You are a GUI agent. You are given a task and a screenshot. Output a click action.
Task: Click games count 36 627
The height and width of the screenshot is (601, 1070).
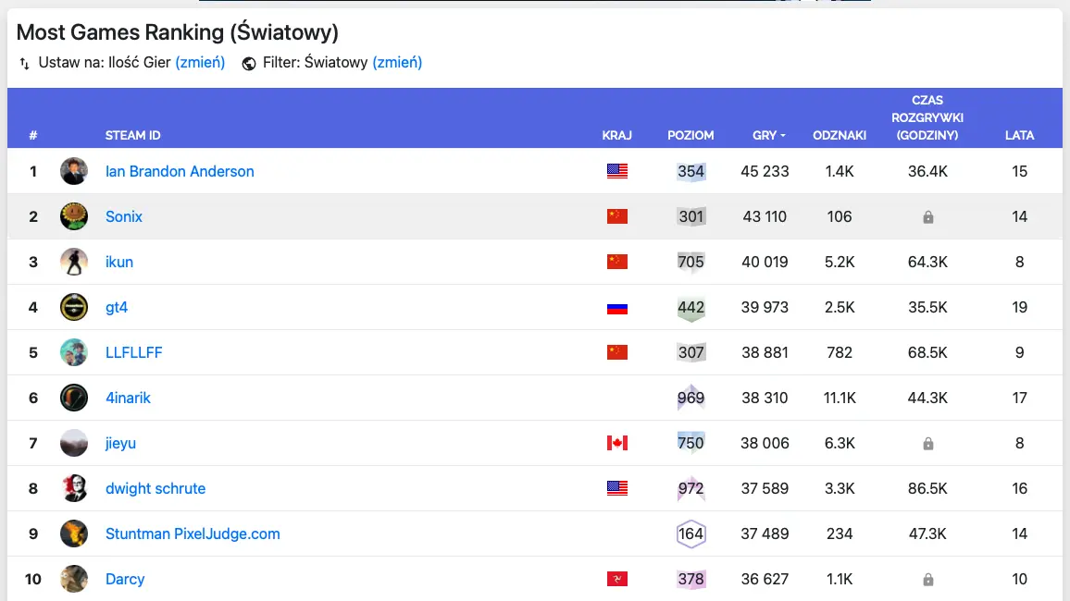click(765, 579)
